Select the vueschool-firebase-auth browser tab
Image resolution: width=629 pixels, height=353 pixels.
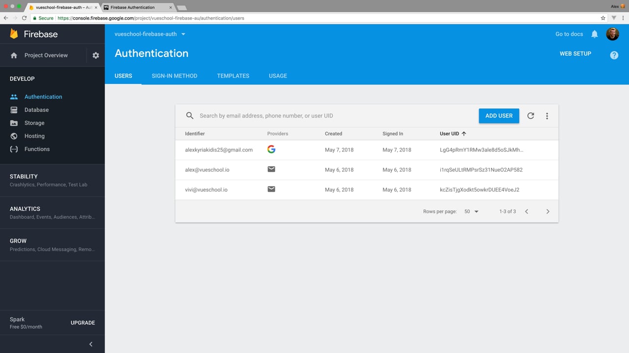coord(63,7)
